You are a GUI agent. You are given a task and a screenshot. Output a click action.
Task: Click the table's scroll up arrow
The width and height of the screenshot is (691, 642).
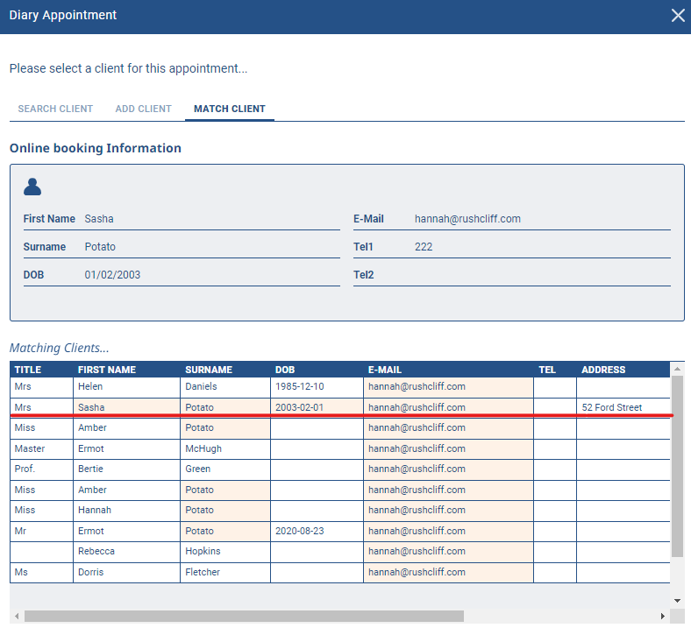tap(677, 369)
